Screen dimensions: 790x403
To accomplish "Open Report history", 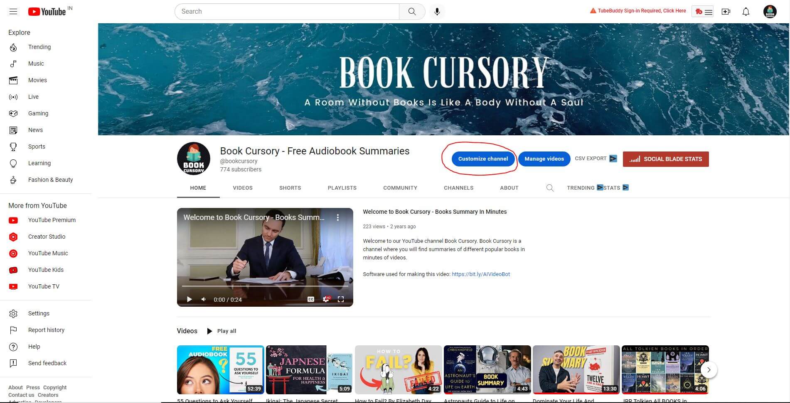I will click(46, 330).
